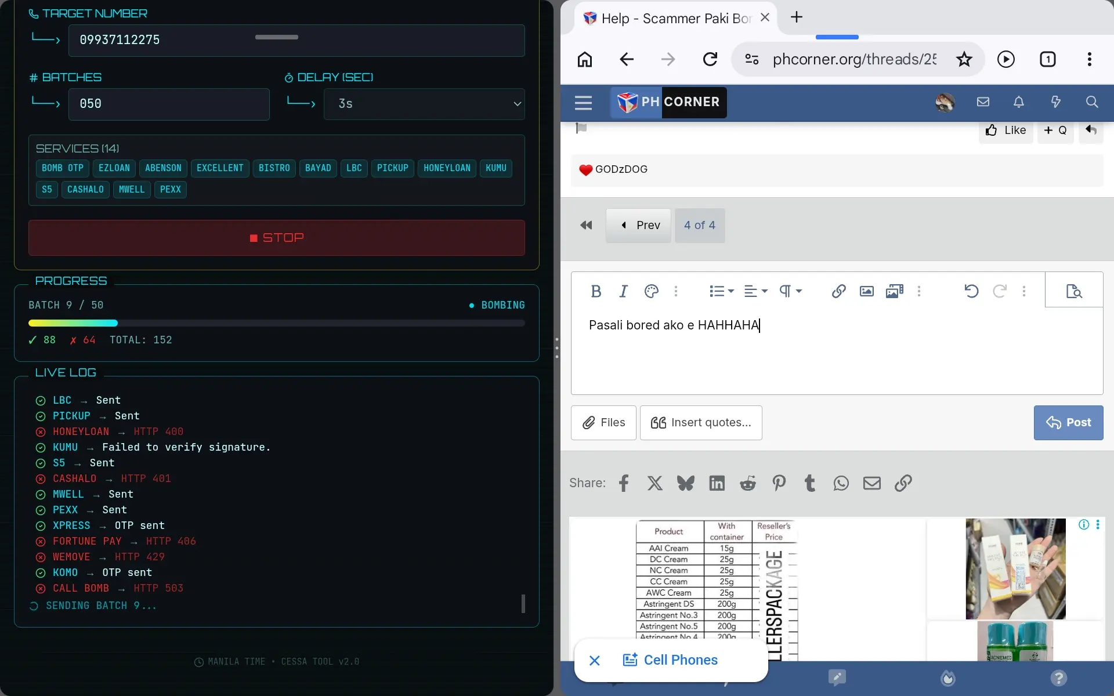Share the thread via WhatsApp

(x=841, y=483)
